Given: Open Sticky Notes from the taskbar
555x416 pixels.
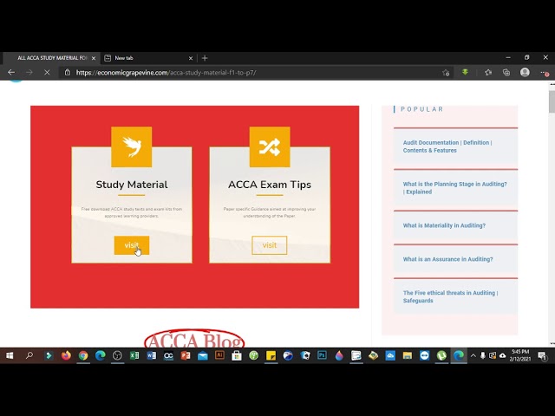Looking at the screenshot, I should tap(271, 355).
